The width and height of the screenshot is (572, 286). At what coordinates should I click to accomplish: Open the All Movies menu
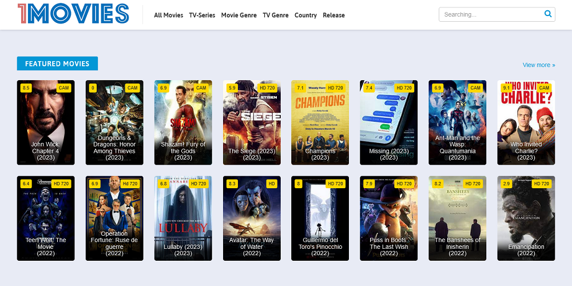point(169,15)
